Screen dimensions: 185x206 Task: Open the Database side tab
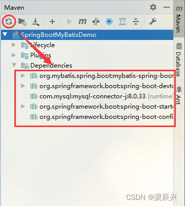point(179,60)
